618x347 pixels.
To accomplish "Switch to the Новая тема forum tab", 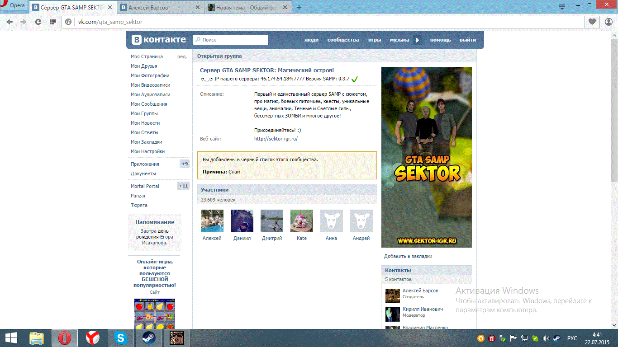I will (247, 8).
